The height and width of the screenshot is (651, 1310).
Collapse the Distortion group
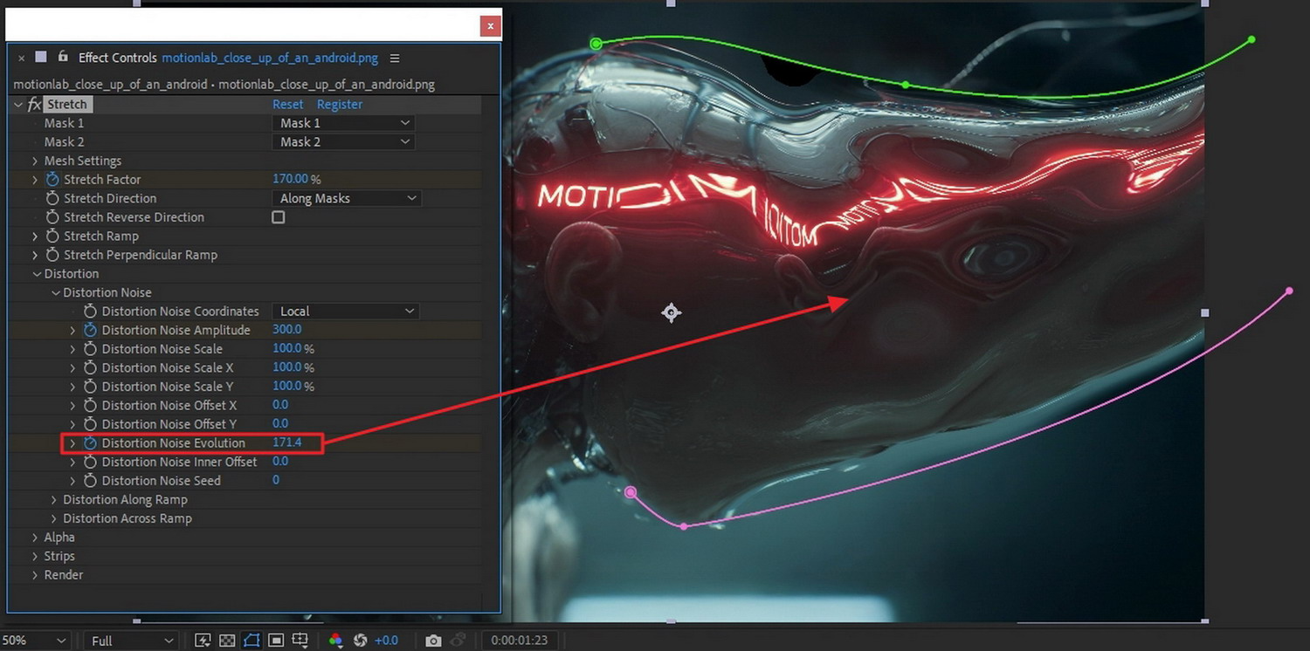(36, 274)
